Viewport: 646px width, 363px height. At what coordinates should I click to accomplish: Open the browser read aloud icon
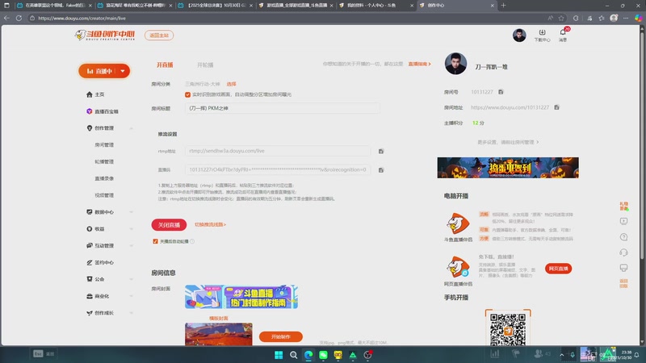pyautogui.click(x=551, y=18)
